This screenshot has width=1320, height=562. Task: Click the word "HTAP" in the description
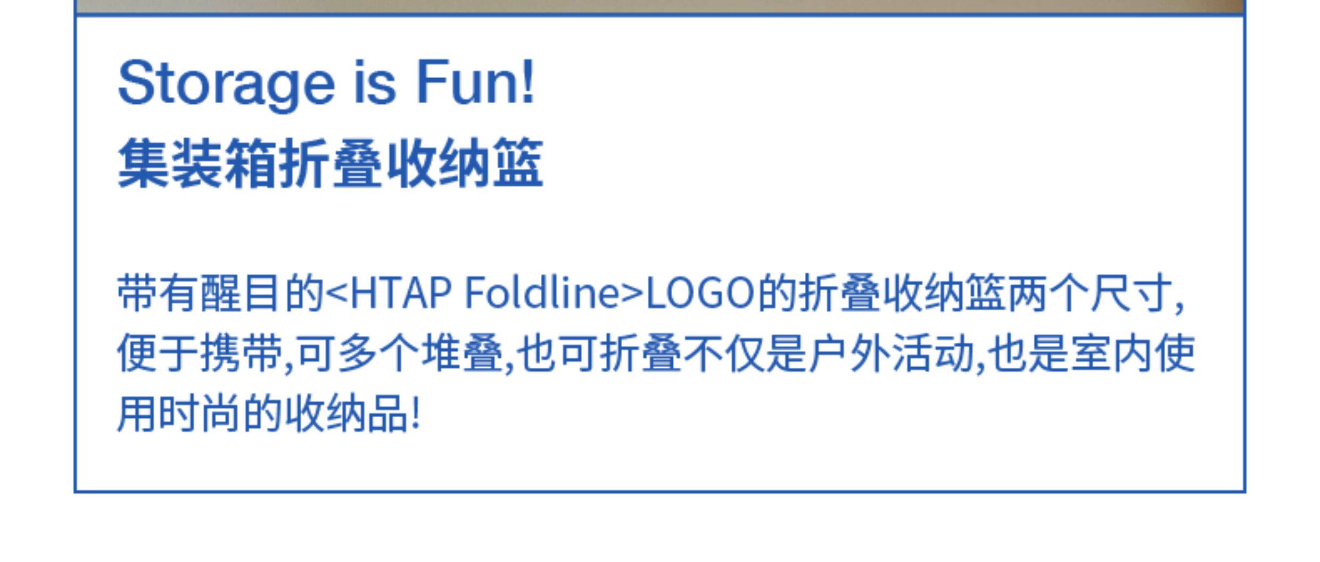(402, 293)
